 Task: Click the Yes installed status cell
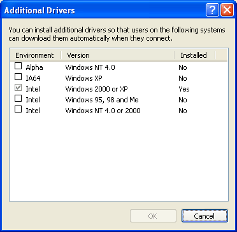184,89
